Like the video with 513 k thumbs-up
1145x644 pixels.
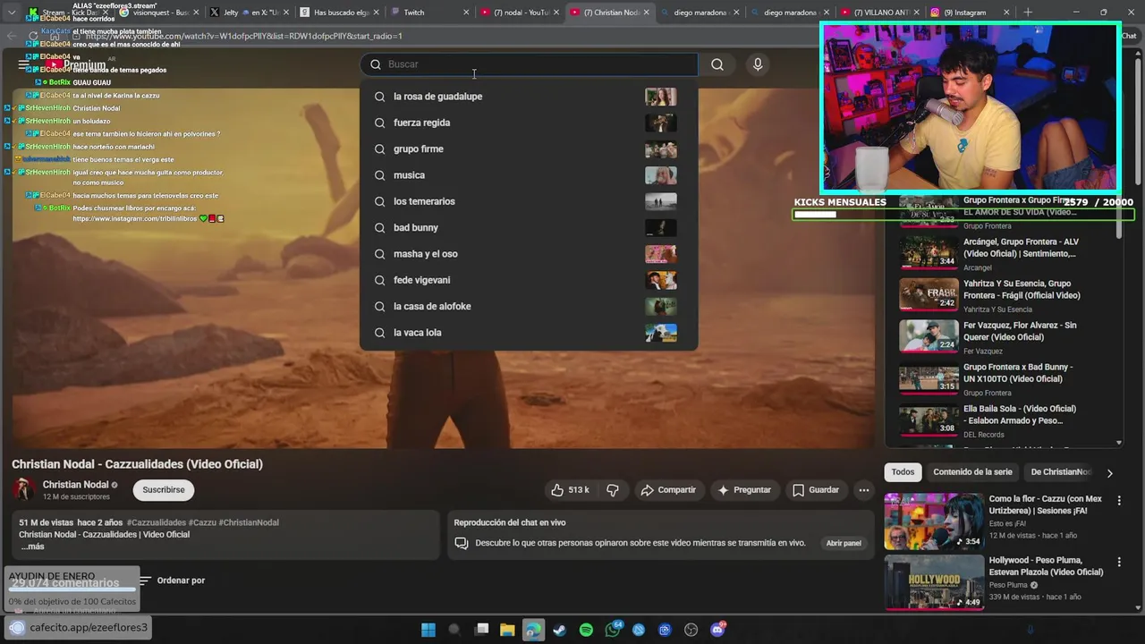[570, 490]
